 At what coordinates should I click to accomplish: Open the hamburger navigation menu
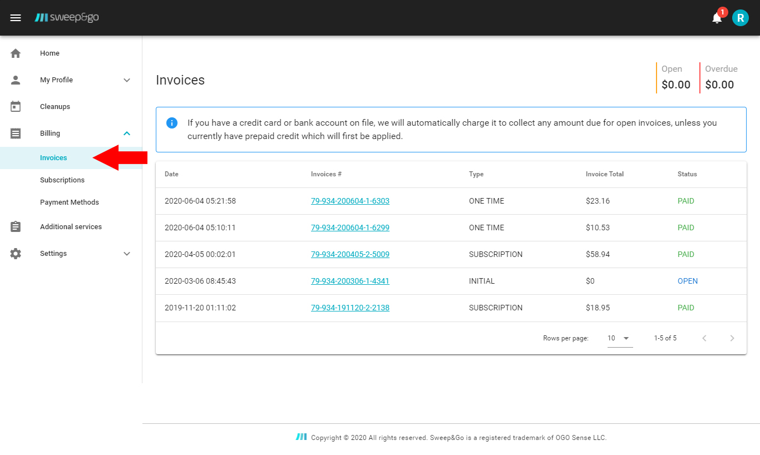click(16, 18)
